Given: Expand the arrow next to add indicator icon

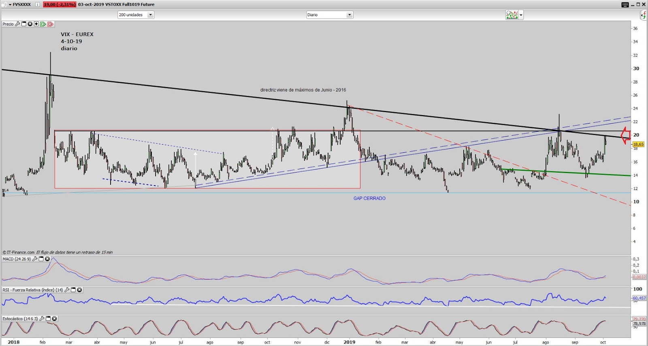Looking at the screenshot, I should click(521, 15).
